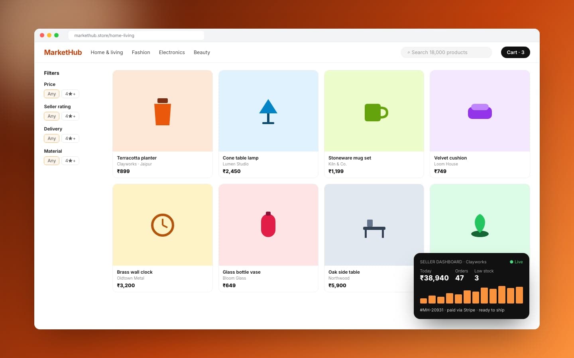Screen dimensions: 574x358
Task: Select 4★+ under Delivery filter
Action: (70, 138)
